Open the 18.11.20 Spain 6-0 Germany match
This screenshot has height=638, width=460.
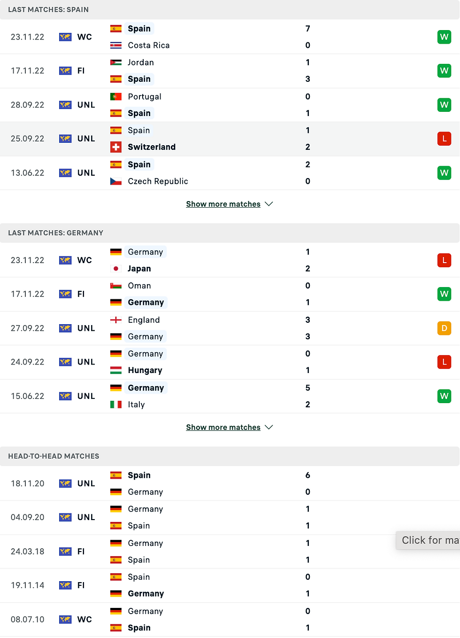coord(230,483)
